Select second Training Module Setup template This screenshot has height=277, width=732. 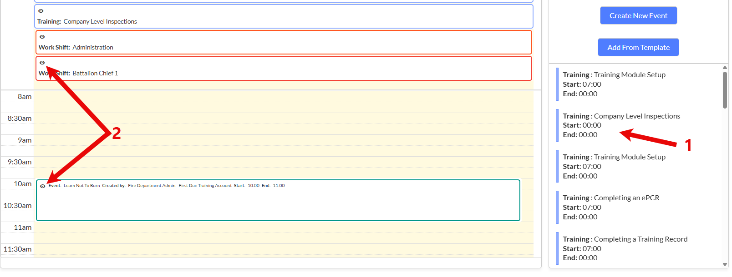614,167
